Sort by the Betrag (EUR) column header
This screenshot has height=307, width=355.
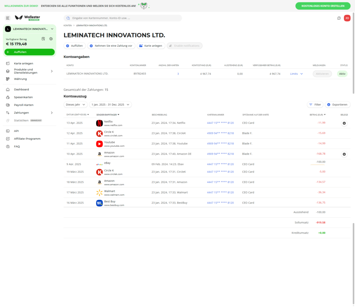pyautogui.click(x=317, y=115)
